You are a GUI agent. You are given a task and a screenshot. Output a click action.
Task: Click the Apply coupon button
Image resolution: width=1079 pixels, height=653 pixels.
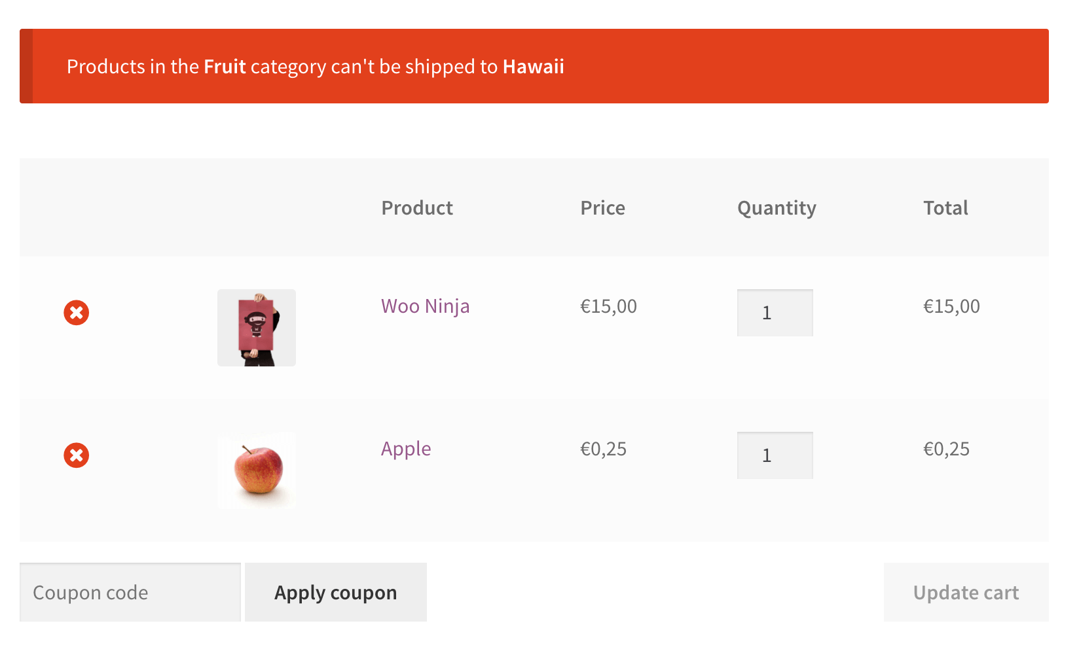336,592
